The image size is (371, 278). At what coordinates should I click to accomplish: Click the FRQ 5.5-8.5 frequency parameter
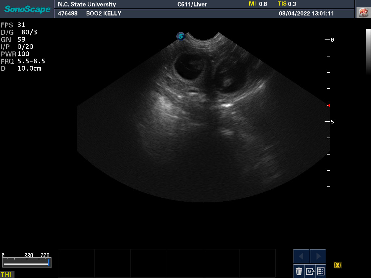[x=23, y=61]
